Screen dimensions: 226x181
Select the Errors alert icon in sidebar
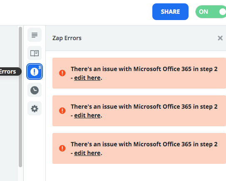click(35, 71)
